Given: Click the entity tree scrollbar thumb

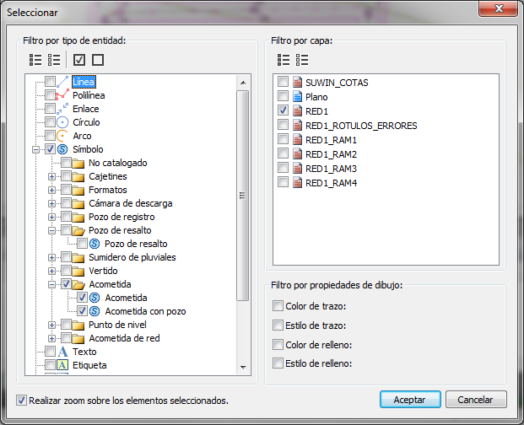Looking at the screenshot, I should click(243, 196).
